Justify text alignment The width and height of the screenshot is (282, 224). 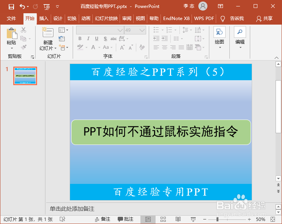coord(181,47)
